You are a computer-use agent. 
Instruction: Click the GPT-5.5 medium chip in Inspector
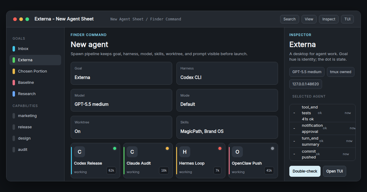point(307,72)
